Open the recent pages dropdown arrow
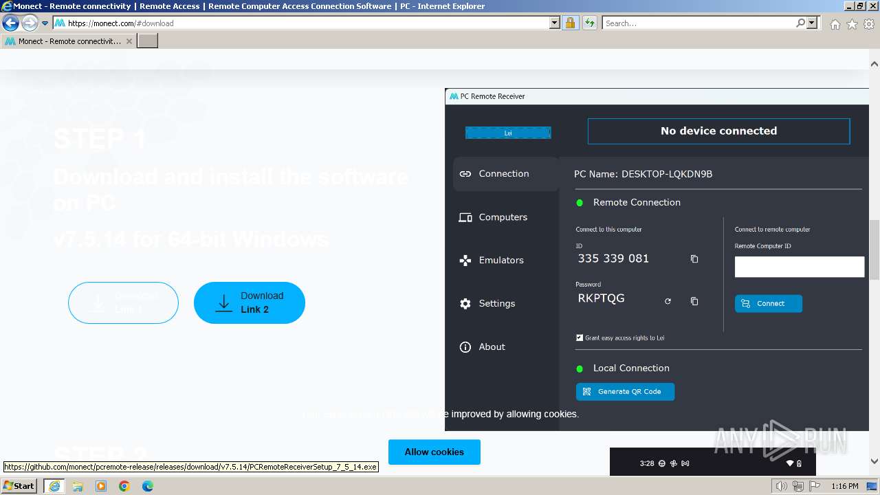Image resolution: width=880 pixels, height=495 pixels. pyautogui.click(x=45, y=23)
